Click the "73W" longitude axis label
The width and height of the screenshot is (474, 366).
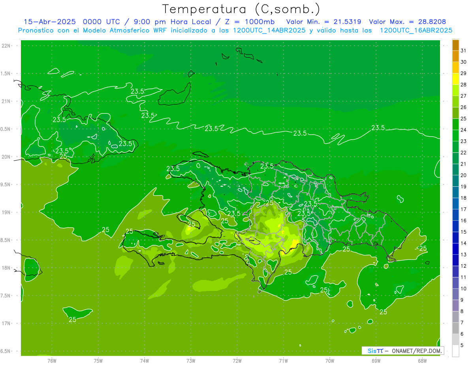click(191, 360)
